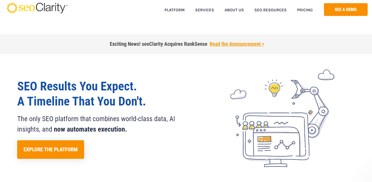Go to the Pricing page

pos(305,10)
